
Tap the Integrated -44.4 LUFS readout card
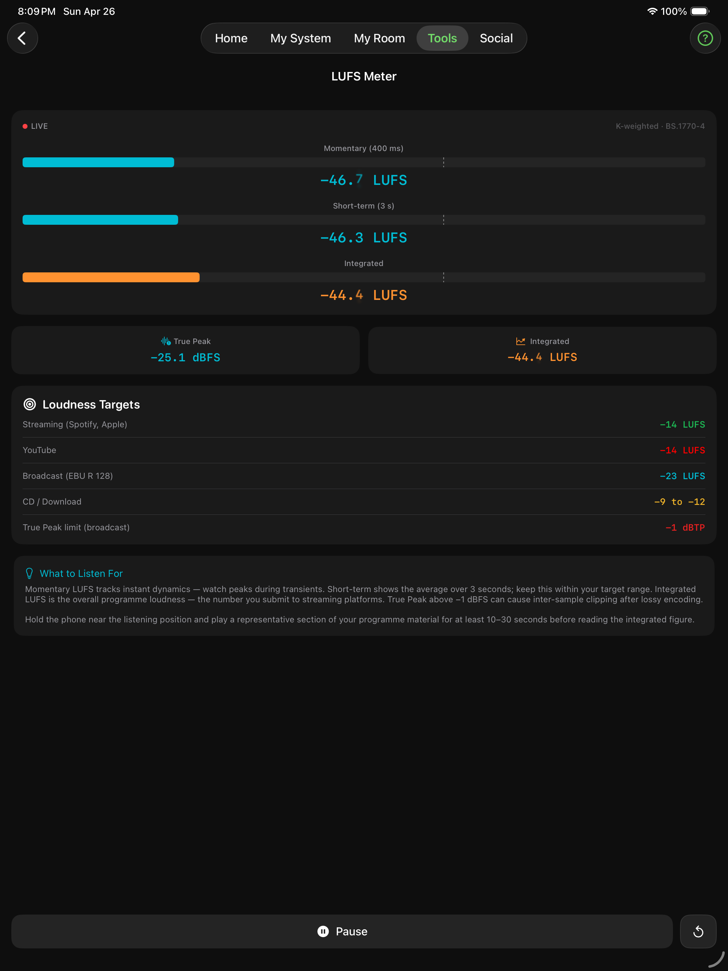pos(542,350)
